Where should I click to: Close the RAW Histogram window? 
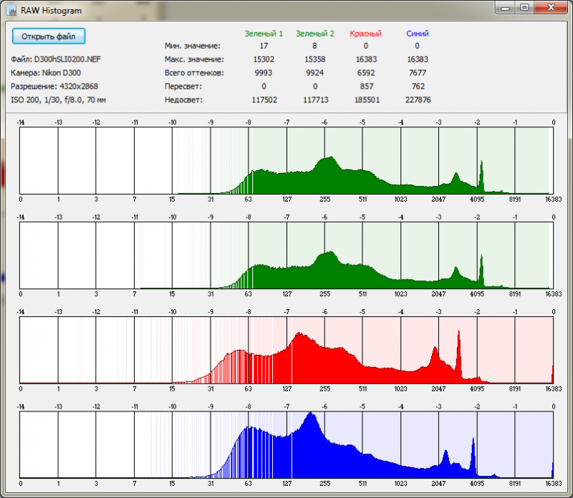pos(551,8)
